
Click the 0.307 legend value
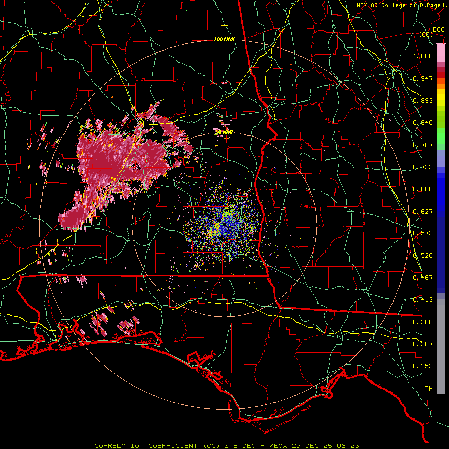423,344
